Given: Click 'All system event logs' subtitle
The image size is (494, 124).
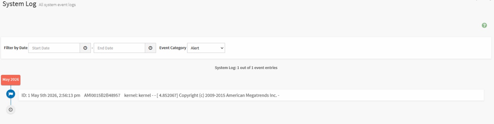Looking at the screenshot, I should pyautogui.click(x=57, y=5).
